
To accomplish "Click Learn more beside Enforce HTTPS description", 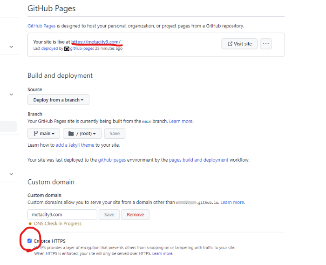I will tap(162, 254).
